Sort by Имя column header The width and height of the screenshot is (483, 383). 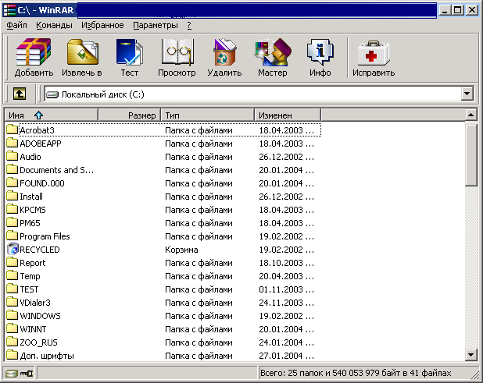point(52,115)
